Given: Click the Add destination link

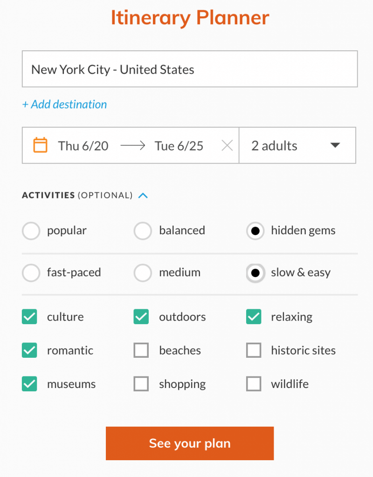Looking at the screenshot, I should (x=64, y=104).
